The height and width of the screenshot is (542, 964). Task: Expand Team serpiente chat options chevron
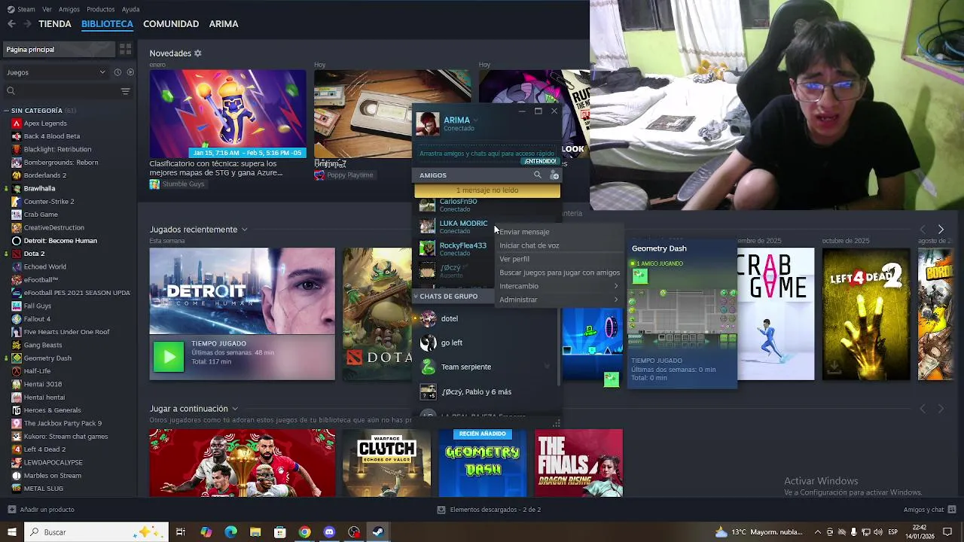[x=548, y=367]
